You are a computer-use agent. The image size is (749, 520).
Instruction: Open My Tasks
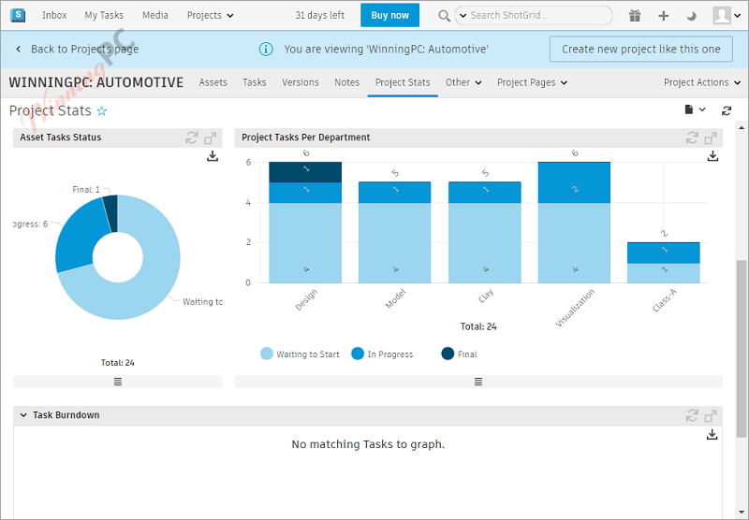(104, 15)
